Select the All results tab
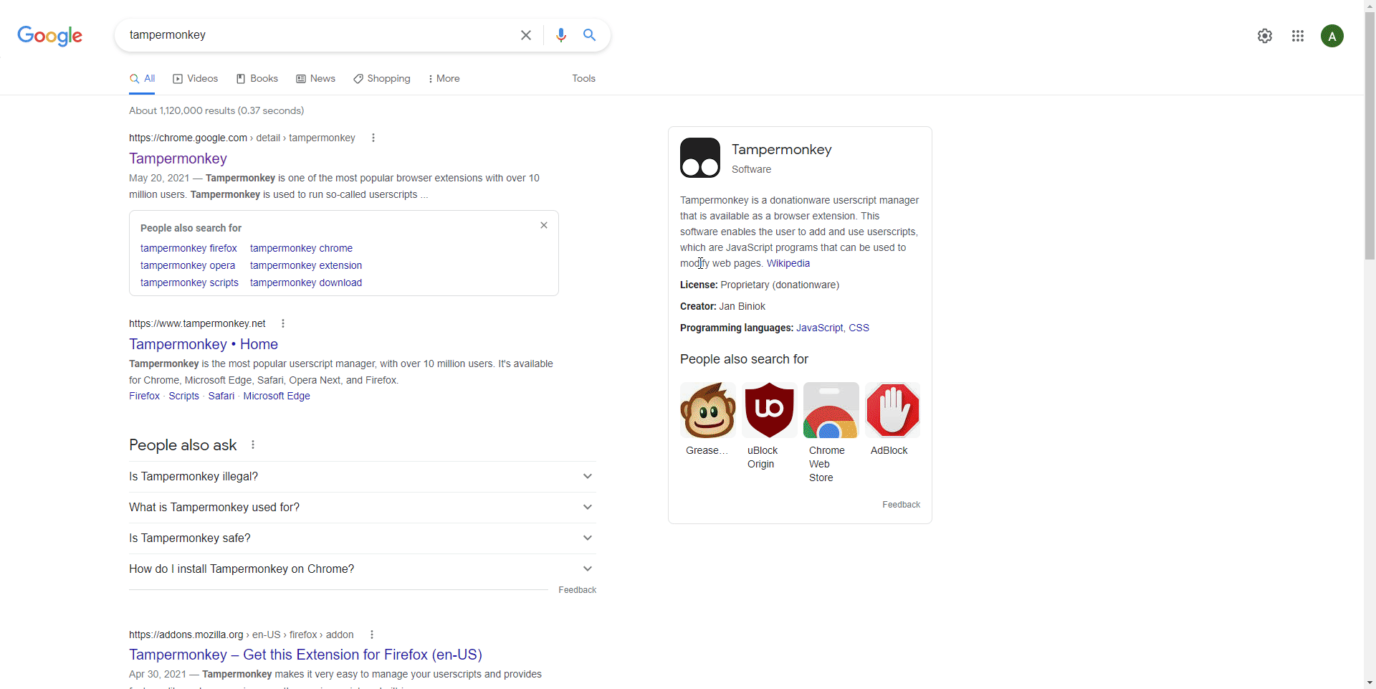 tap(142, 79)
